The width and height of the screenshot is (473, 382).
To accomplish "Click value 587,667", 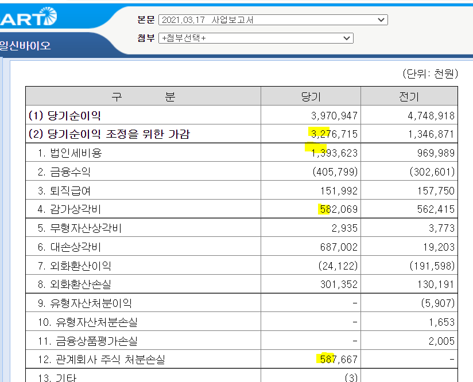I will (339, 359).
